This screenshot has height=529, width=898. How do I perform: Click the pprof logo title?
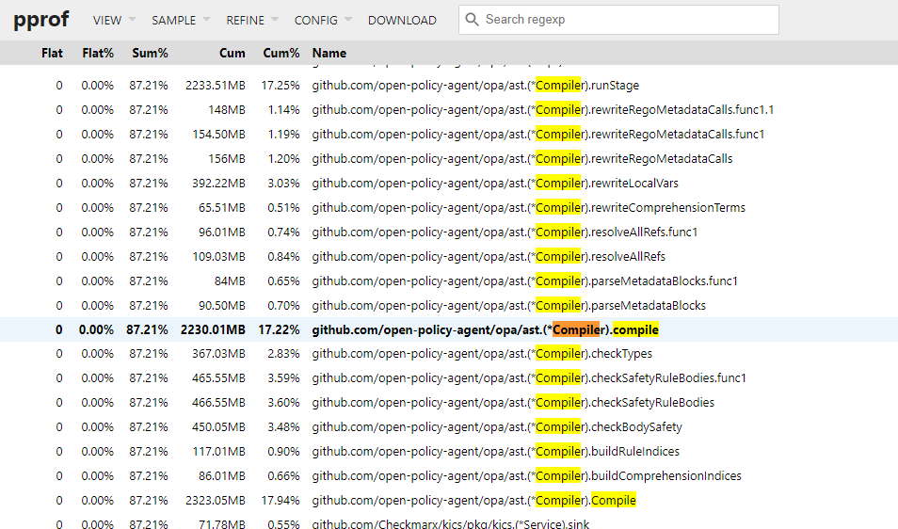(41, 20)
